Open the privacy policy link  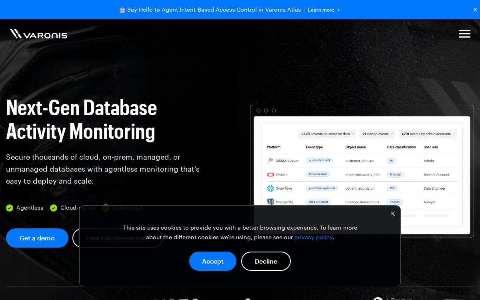[x=313, y=237]
